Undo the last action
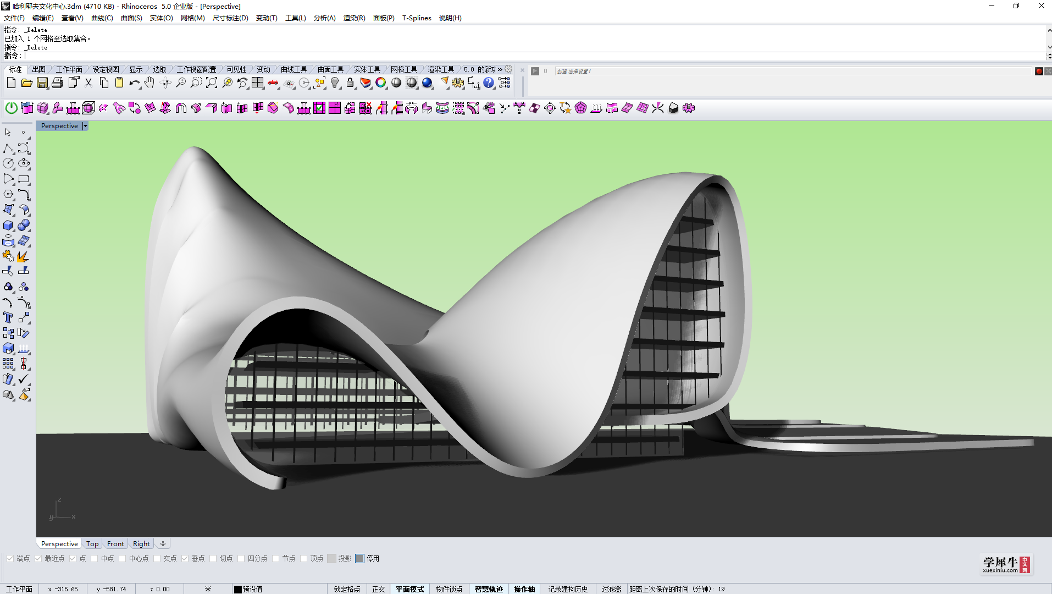This screenshot has height=594, width=1052. [134, 83]
